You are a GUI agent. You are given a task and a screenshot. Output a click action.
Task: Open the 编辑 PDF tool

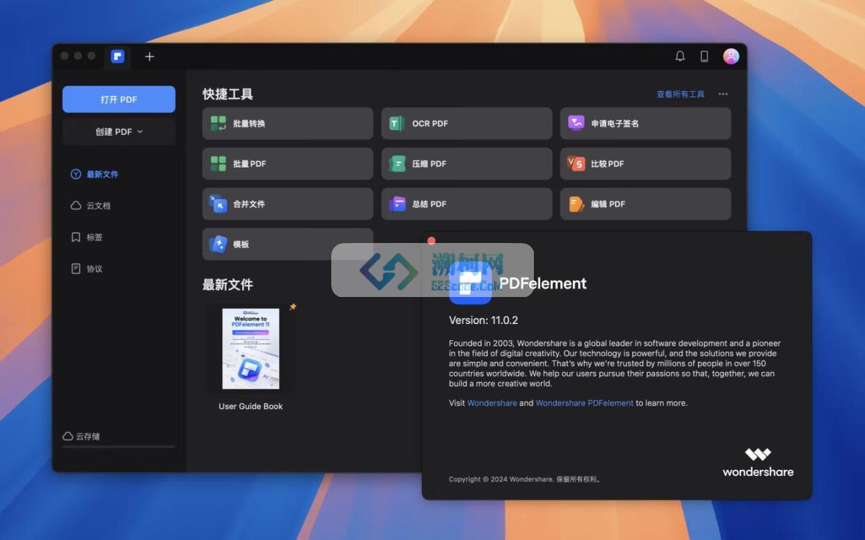[x=645, y=204]
